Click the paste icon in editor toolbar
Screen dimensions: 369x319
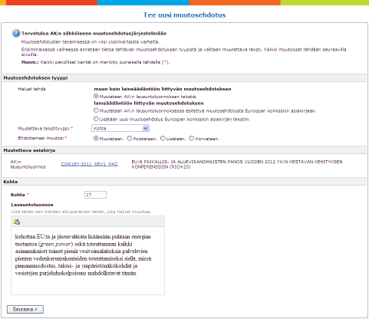17,222
